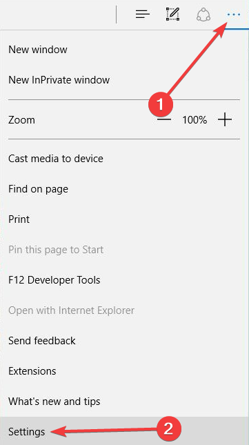Open the Hub icon in toolbar
Viewport: 249px width, 445px height.
tap(142, 14)
